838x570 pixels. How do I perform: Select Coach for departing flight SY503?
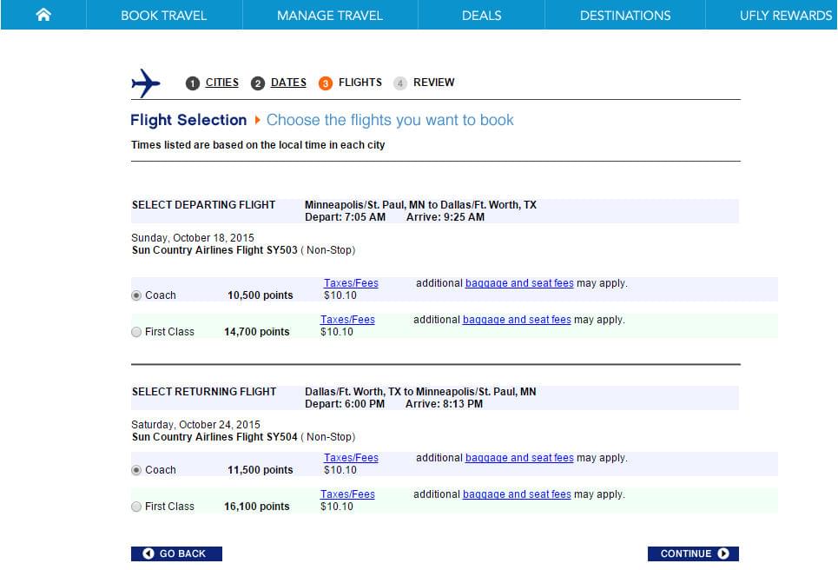click(x=136, y=295)
